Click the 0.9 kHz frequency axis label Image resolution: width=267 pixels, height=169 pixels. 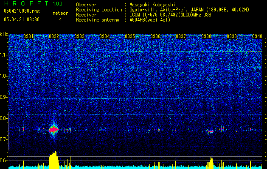[x=4, y=97]
